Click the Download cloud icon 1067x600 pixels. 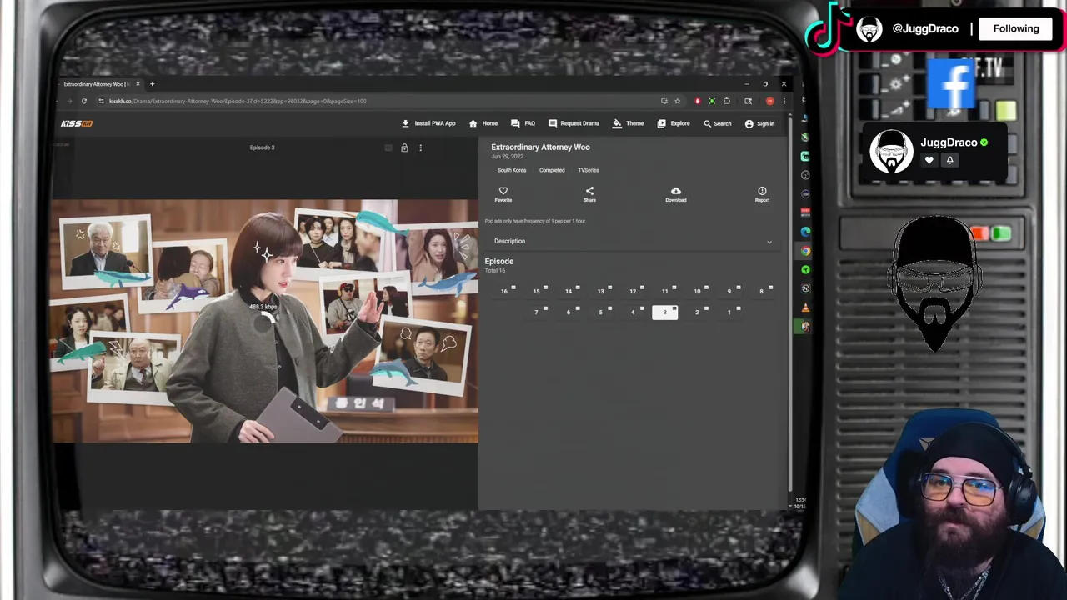click(x=676, y=191)
